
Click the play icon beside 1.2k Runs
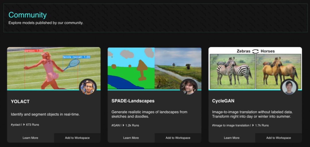coord(123,125)
